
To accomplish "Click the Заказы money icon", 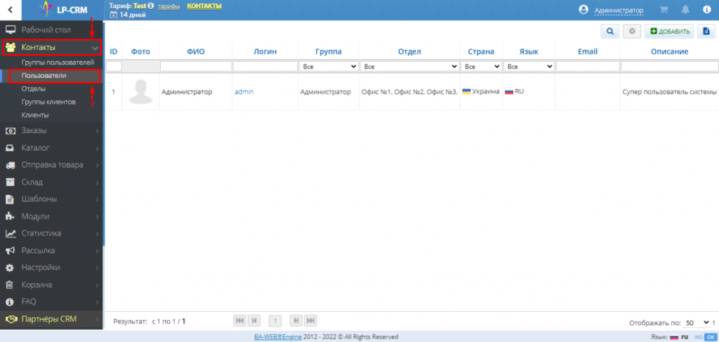I will [11, 131].
